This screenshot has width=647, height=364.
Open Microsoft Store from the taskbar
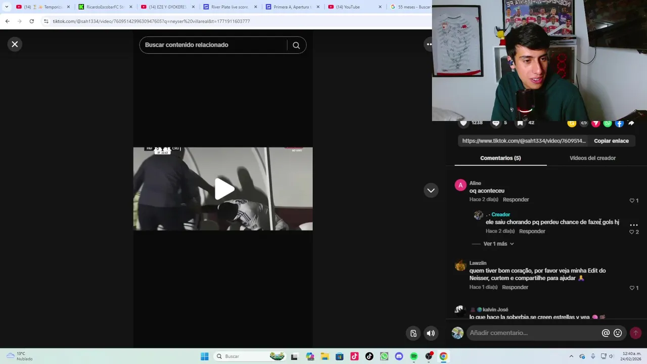point(340,356)
